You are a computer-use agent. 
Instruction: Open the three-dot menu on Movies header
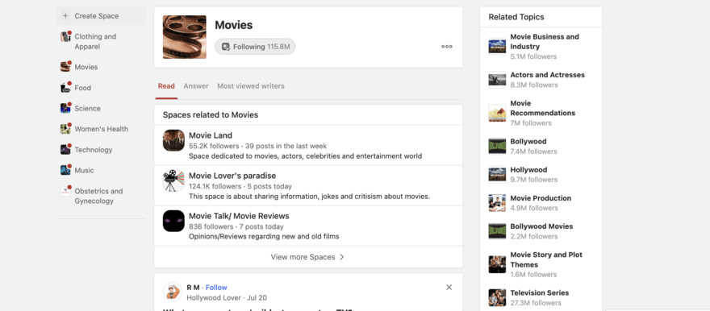click(447, 46)
